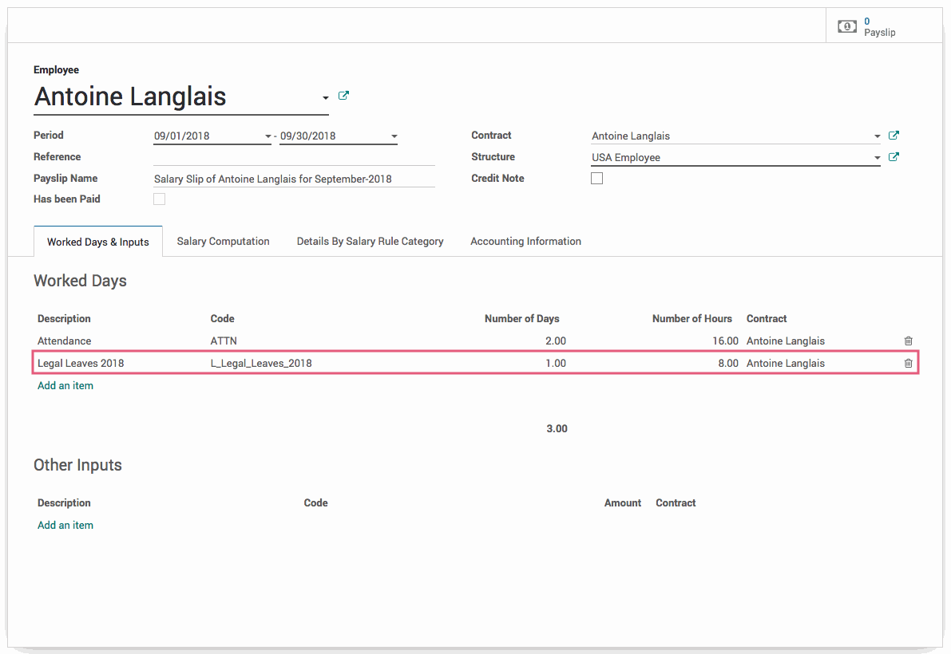
Task: Add an item under Worked Days
Action: coord(65,386)
